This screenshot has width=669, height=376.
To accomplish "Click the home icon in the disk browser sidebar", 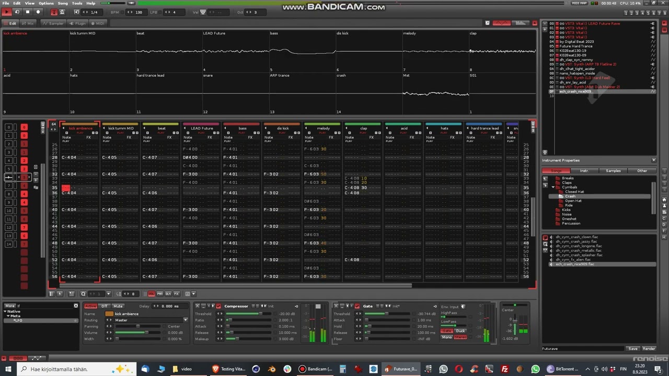I will coord(665,199).
